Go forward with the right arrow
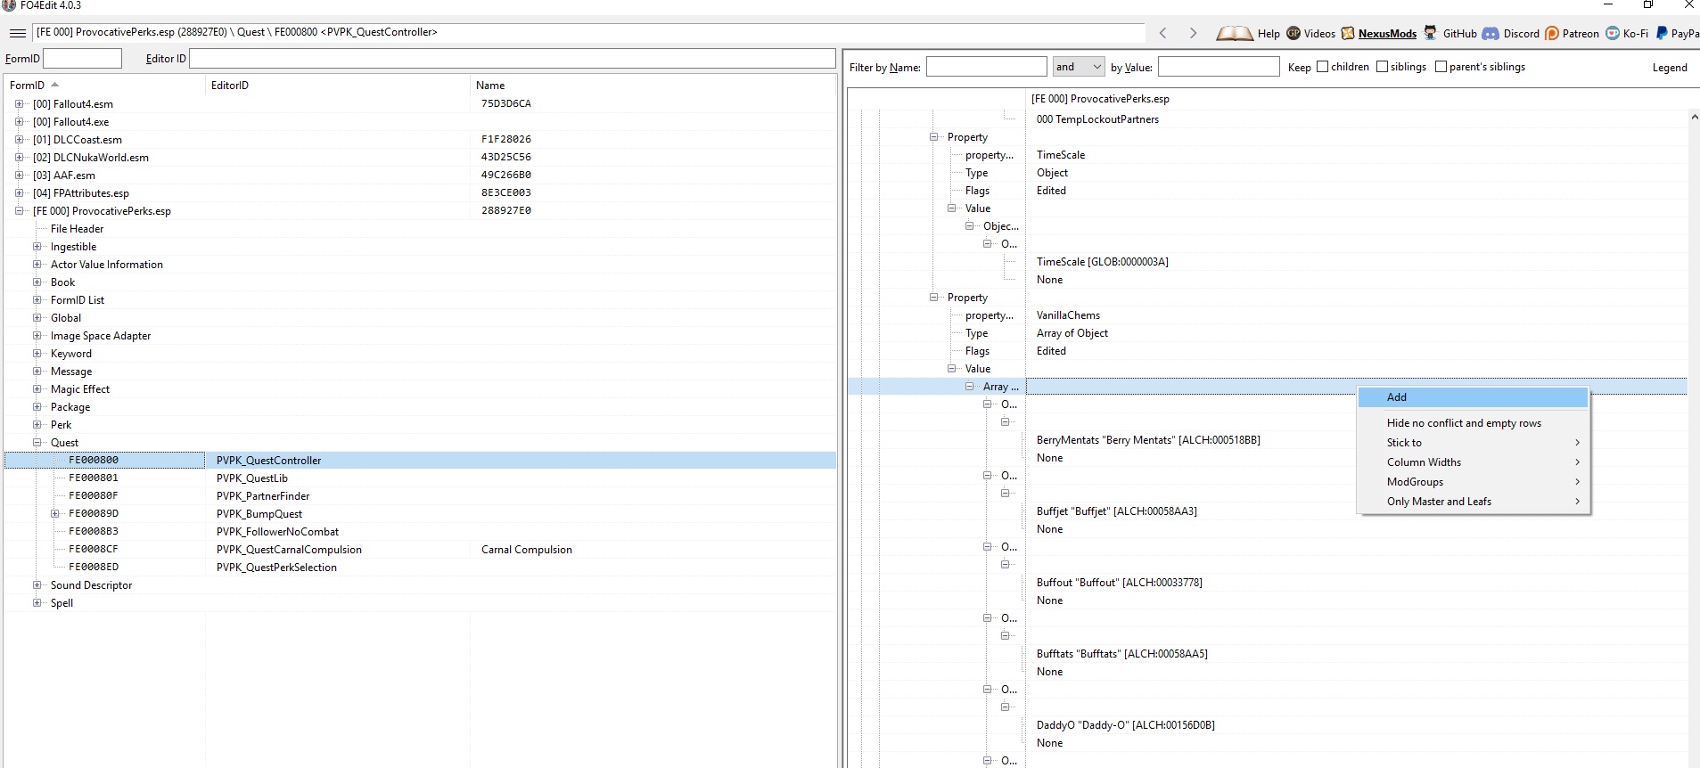Screen dimensions: 1700x768 tap(1193, 33)
